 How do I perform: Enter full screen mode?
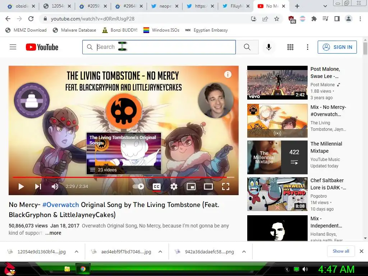pos(226,187)
